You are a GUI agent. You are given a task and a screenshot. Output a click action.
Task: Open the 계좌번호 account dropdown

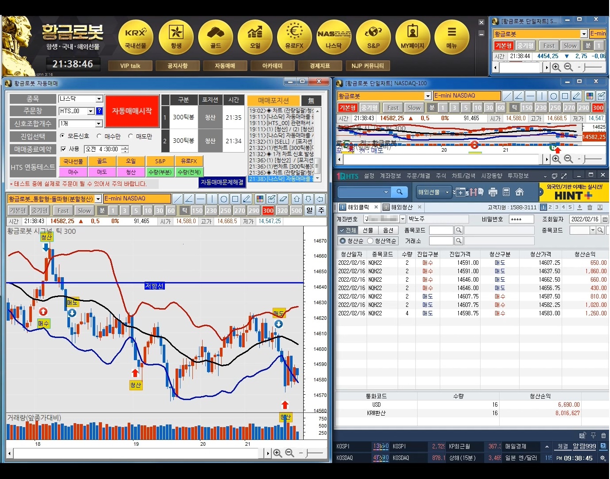403,219
